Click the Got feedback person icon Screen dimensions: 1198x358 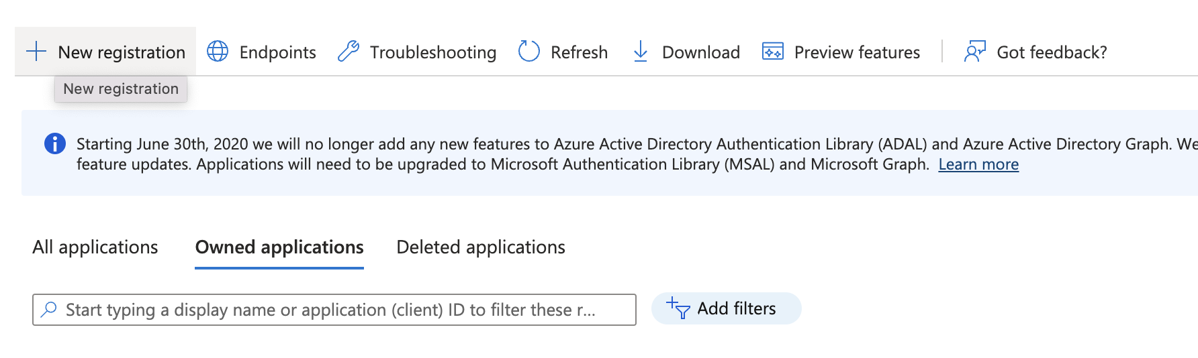(975, 52)
